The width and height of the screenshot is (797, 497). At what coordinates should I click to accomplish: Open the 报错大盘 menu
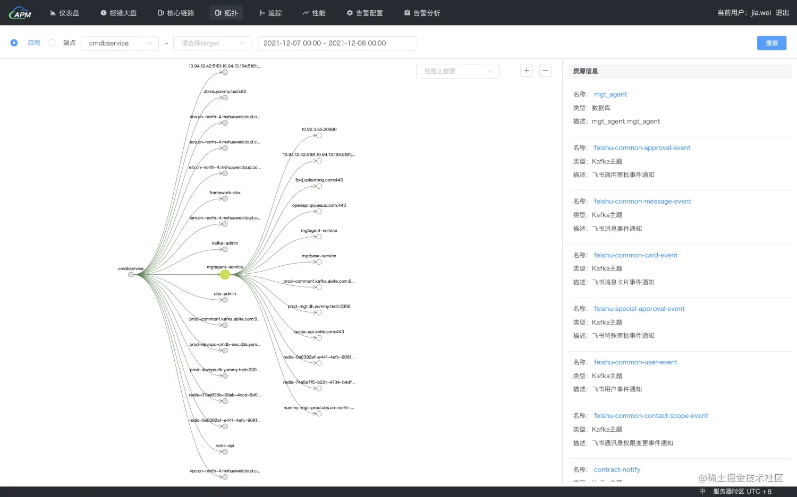pos(118,13)
